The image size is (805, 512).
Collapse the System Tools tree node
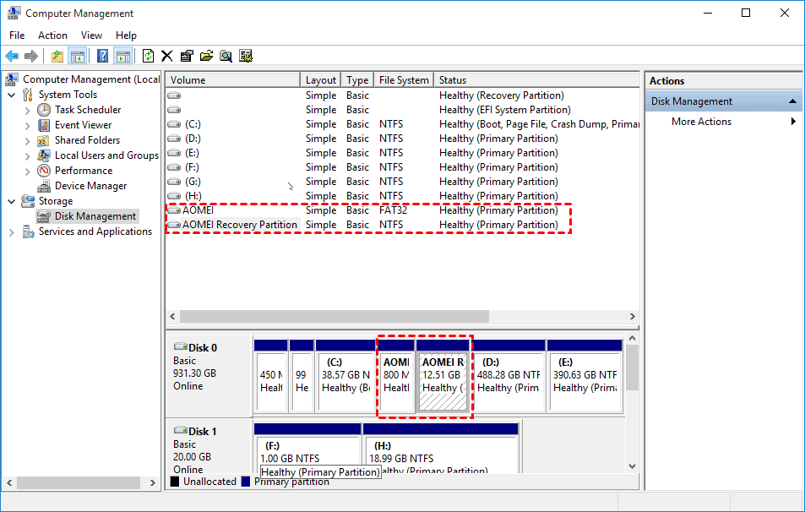point(12,95)
